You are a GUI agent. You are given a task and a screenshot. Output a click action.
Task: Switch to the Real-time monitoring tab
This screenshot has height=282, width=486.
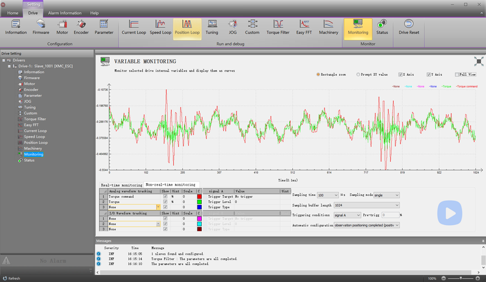(122, 184)
